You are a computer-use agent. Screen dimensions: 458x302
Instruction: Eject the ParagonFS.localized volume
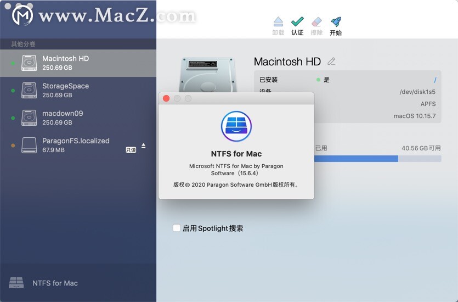point(143,146)
